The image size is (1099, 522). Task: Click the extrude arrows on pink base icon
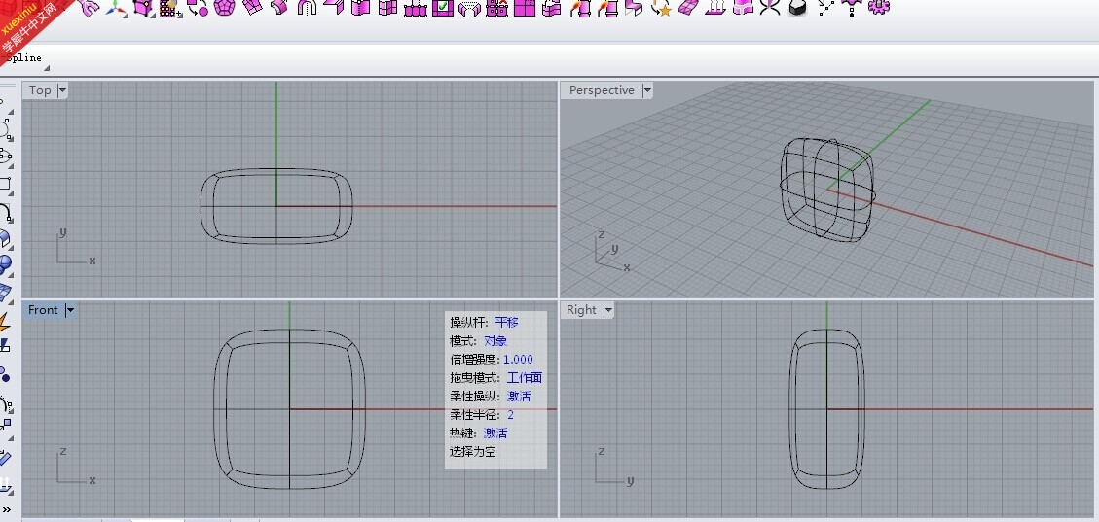(715, 7)
